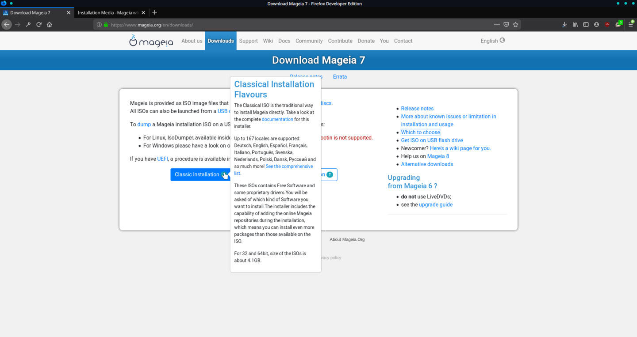Open the Errata link
Image resolution: width=637 pixels, height=337 pixels.
[340, 76]
